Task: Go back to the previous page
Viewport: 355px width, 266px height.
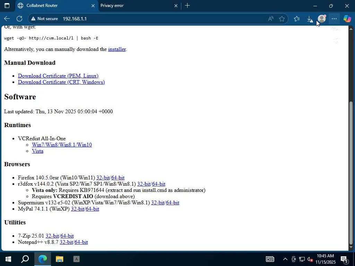Action: 7,19
